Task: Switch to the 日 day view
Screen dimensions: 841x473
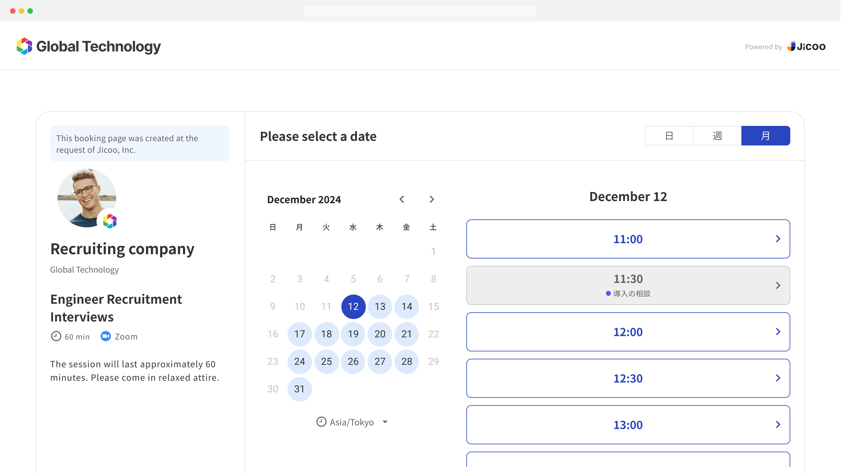Action: pyautogui.click(x=669, y=135)
